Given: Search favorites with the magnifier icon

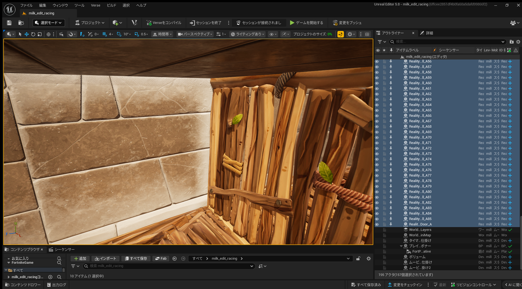Looking at the screenshot, I should (59, 258).
